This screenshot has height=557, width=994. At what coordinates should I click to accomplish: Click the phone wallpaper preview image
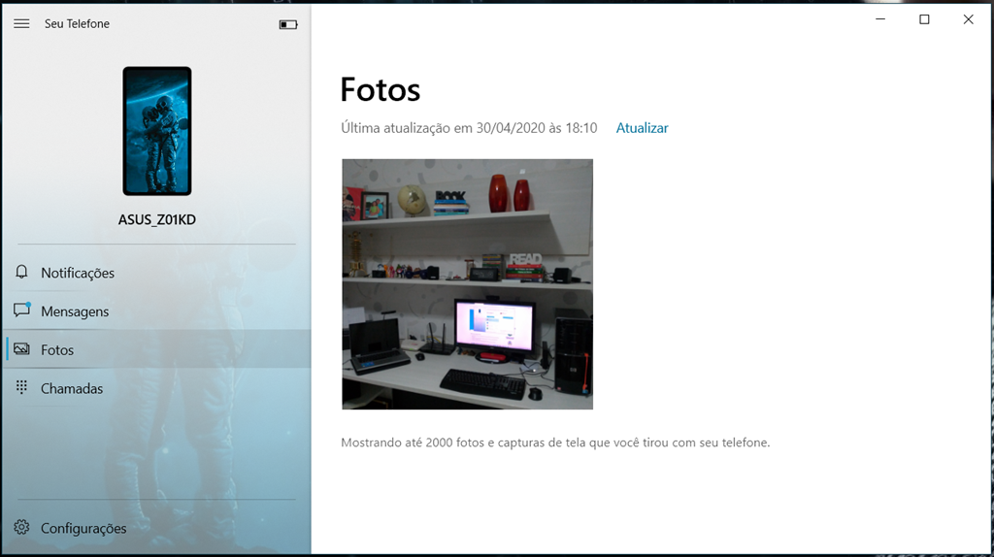tap(157, 131)
